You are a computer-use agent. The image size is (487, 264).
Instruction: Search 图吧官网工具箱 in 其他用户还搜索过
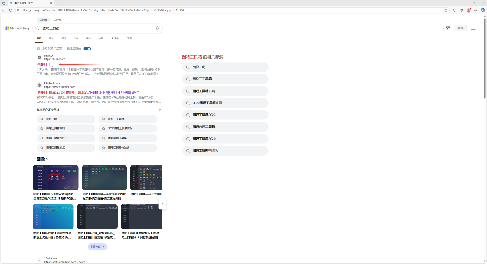pos(128,138)
